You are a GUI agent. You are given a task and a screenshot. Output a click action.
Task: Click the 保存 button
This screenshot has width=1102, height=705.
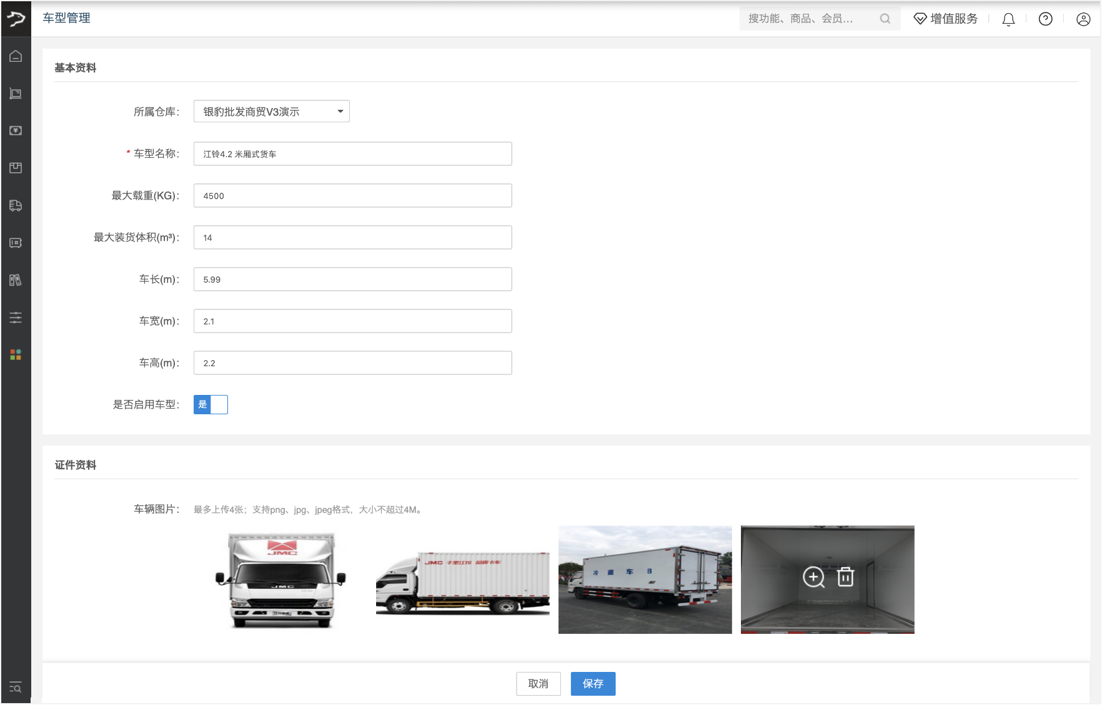coord(593,684)
